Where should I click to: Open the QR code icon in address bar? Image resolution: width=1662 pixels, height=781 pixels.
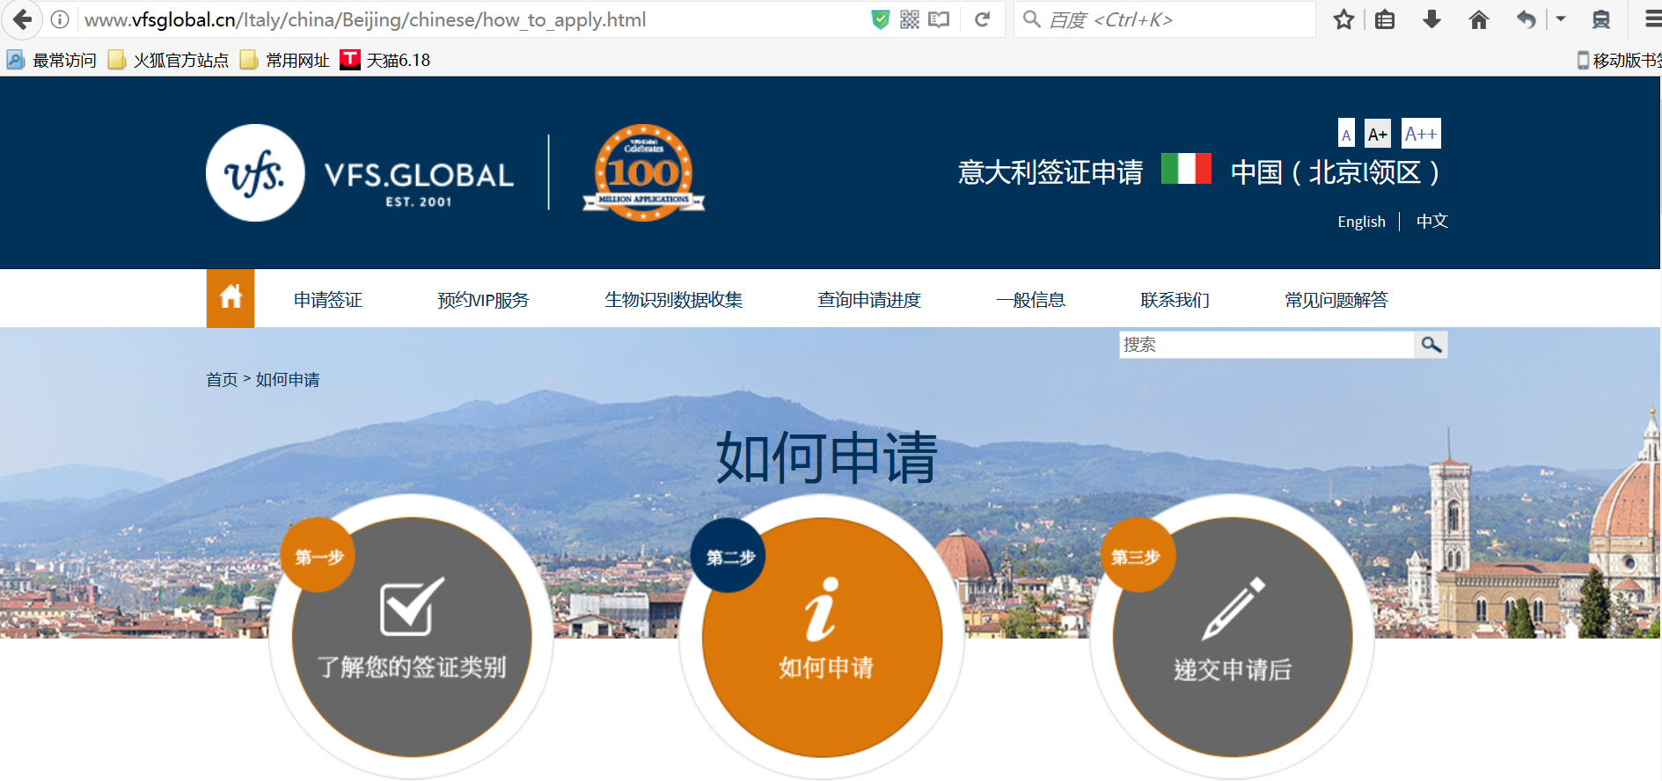[910, 19]
